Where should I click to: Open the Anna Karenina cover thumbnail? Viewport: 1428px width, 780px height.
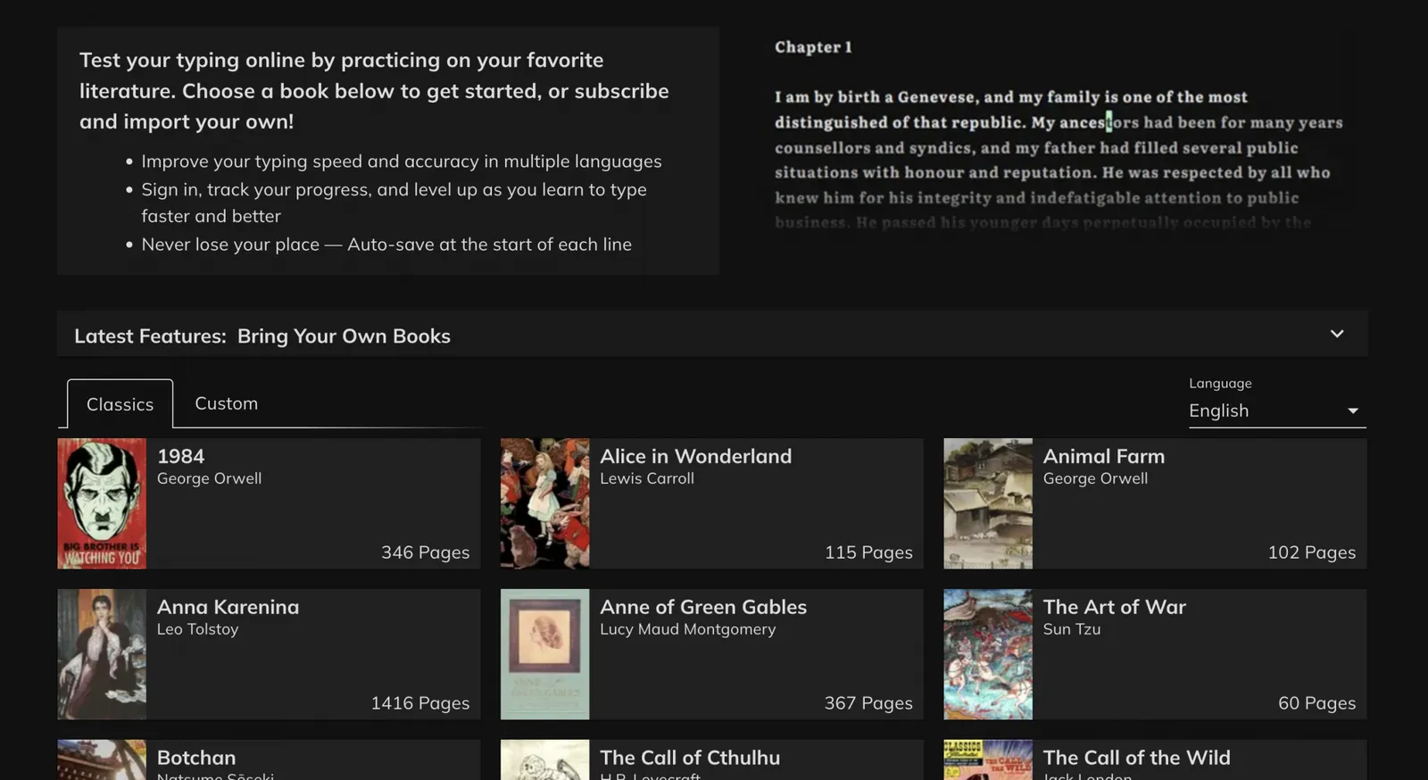click(102, 654)
